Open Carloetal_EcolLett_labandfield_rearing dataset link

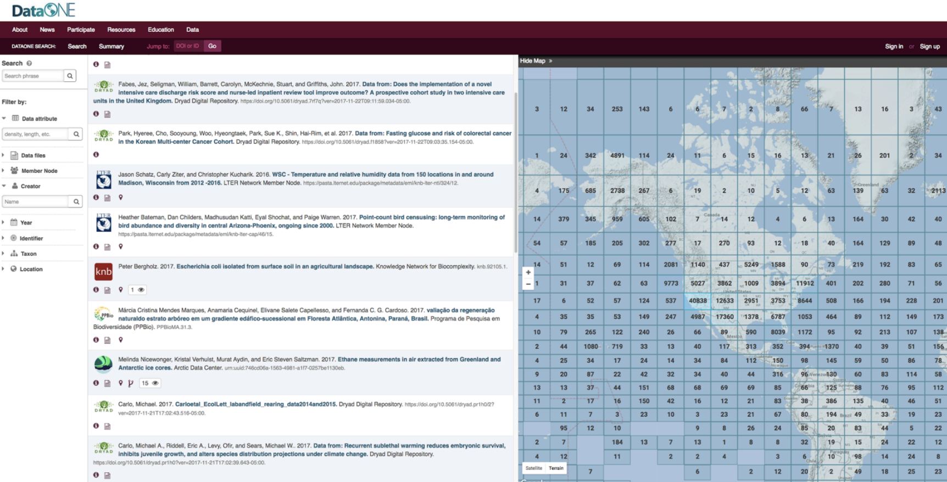coord(256,404)
